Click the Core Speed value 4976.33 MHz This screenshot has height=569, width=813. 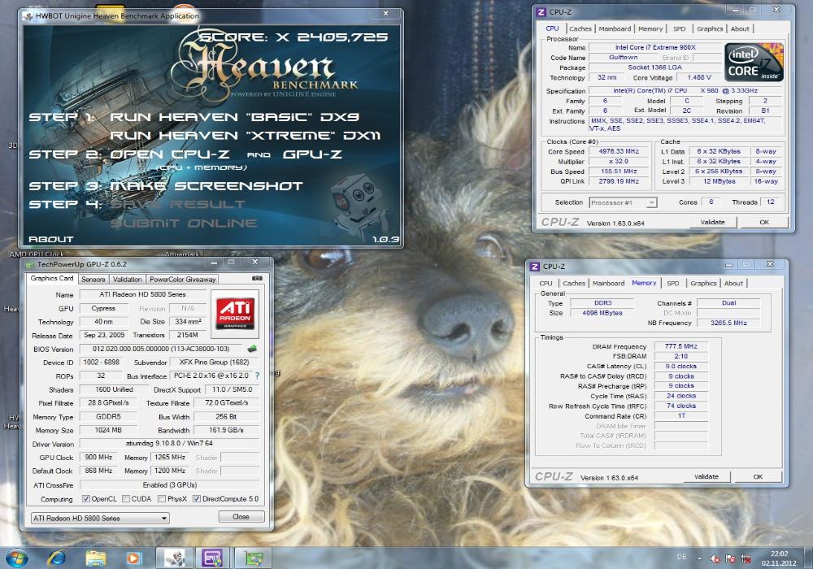coord(619,151)
